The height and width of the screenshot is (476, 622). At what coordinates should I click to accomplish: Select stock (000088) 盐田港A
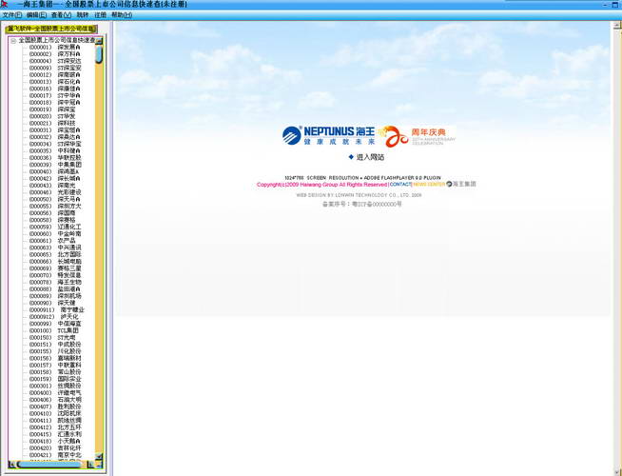(55, 289)
